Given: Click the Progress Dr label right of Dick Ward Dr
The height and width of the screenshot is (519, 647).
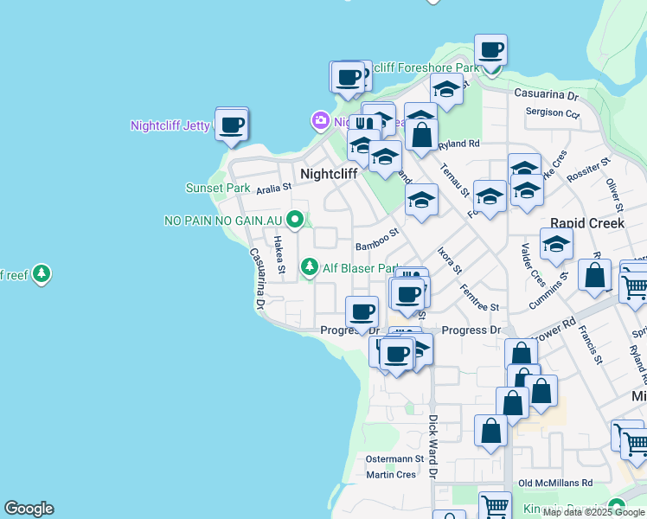Looking at the screenshot, I should (471, 330).
